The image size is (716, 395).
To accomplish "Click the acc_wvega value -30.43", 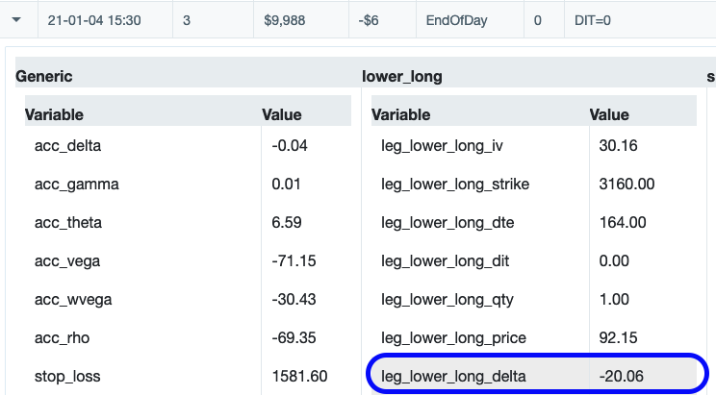I will point(294,299).
